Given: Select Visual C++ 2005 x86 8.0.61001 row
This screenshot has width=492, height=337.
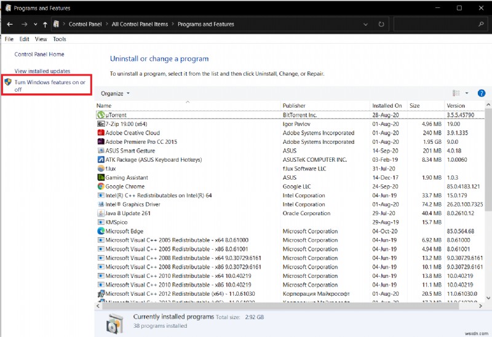Looking at the screenshot, I should coord(290,249).
